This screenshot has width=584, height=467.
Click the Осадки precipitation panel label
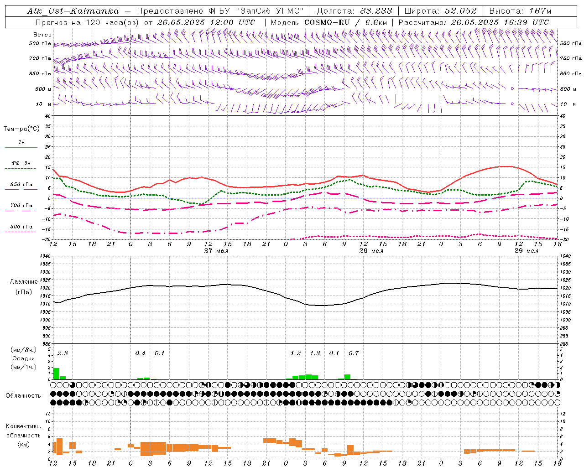pyautogui.click(x=24, y=358)
